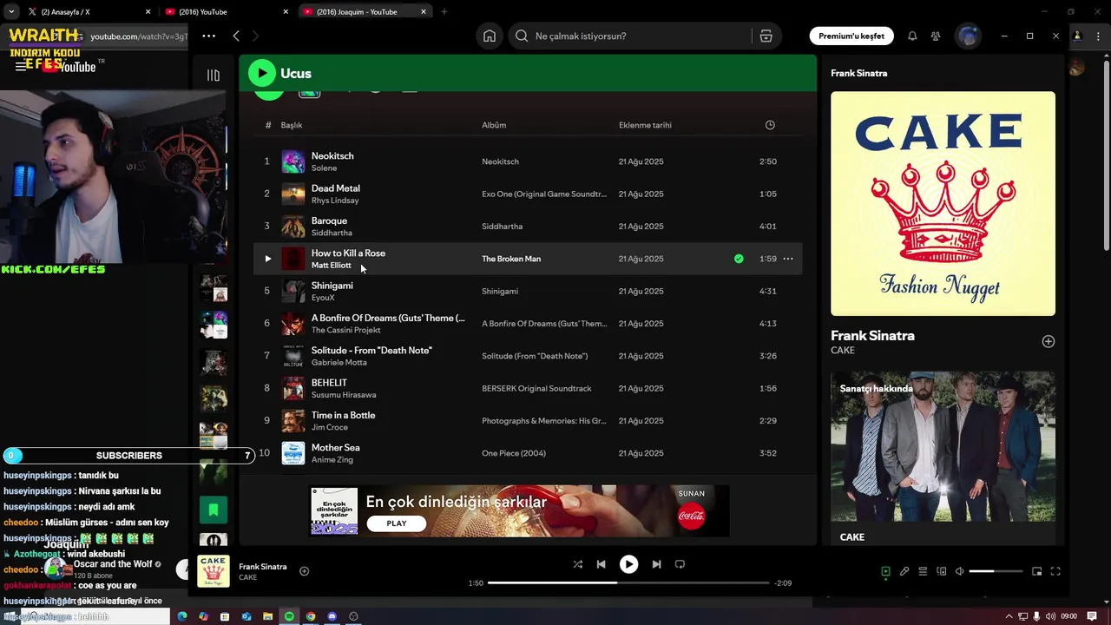The width and height of the screenshot is (1111, 625).
Task: Open CAKE Fashion Nugget cover art
Action: [943, 204]
